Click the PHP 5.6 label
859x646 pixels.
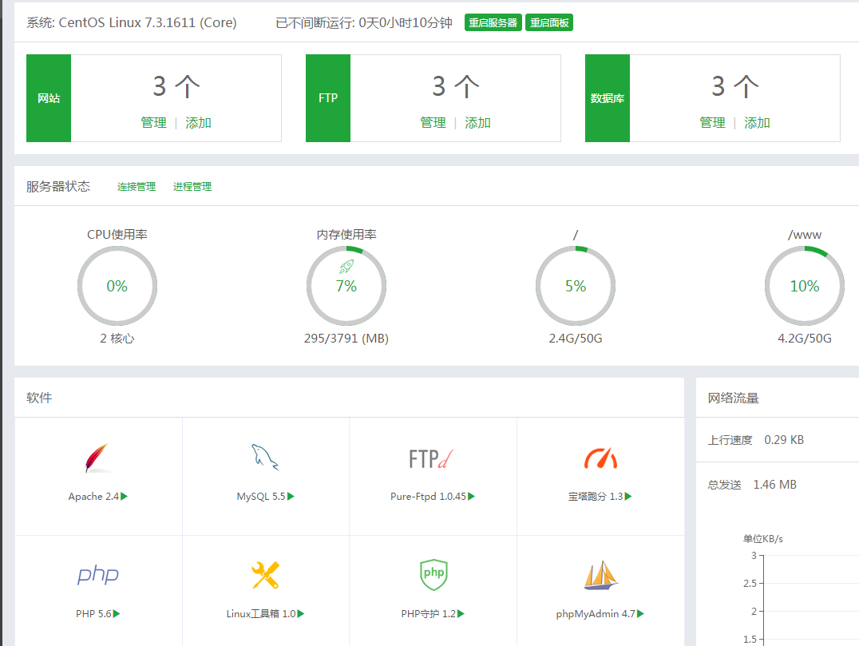point(93,614)
